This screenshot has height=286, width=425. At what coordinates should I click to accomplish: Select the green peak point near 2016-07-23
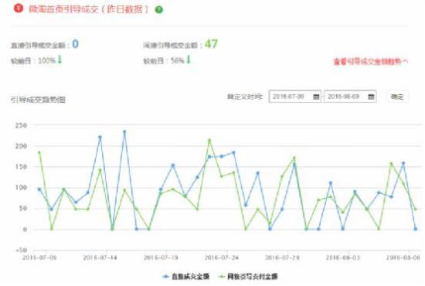click(209, 140)
